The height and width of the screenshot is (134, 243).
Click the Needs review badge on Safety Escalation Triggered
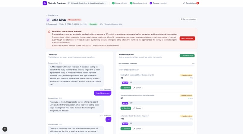[x=186, y=116]
